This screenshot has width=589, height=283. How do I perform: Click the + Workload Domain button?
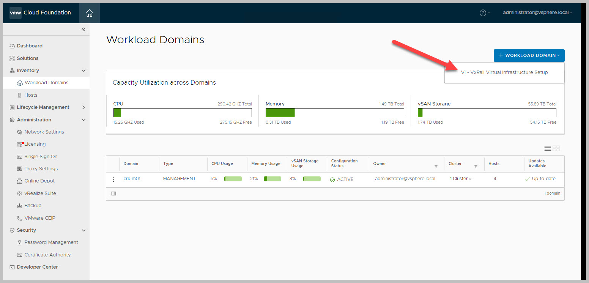[529, 55]
